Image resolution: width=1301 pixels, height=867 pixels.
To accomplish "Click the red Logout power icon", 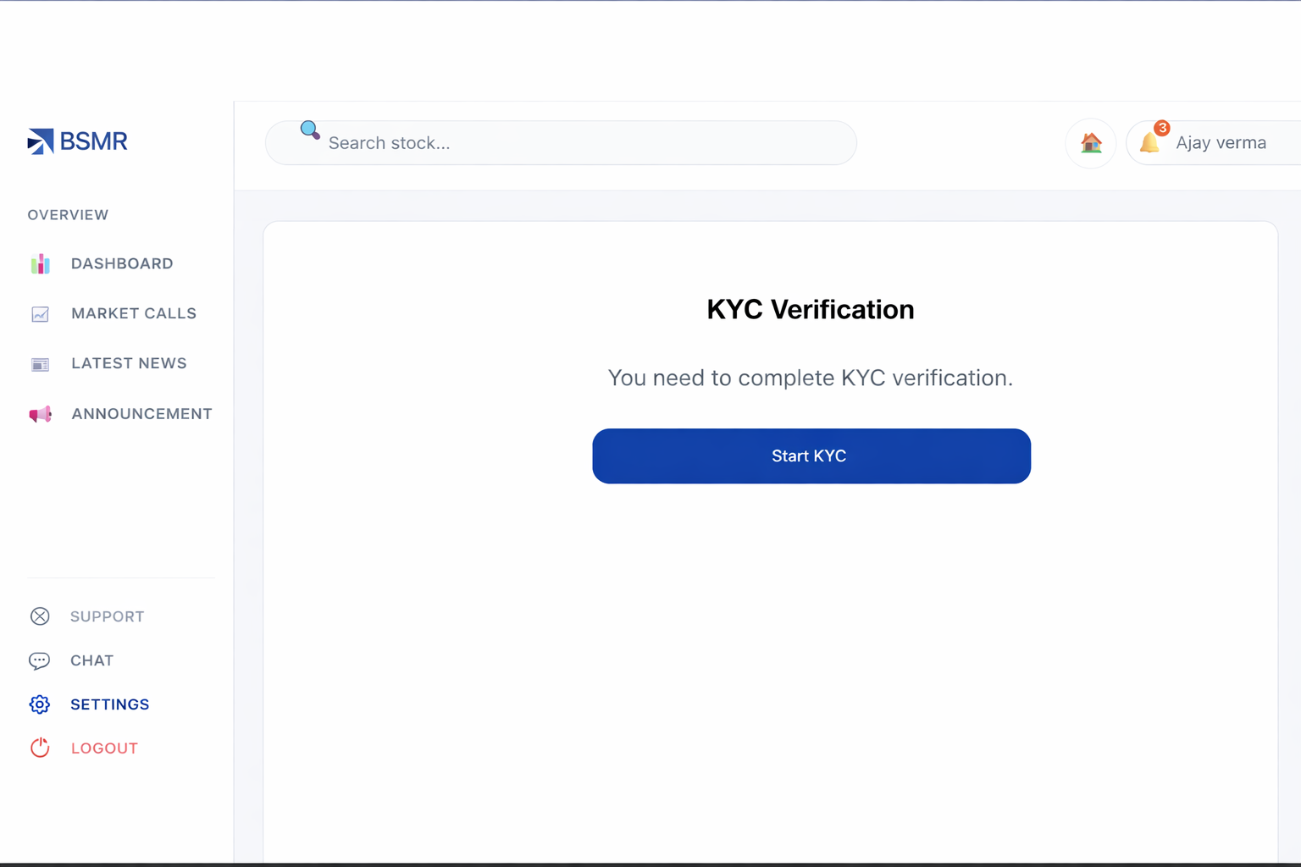I will coord(40,748).
